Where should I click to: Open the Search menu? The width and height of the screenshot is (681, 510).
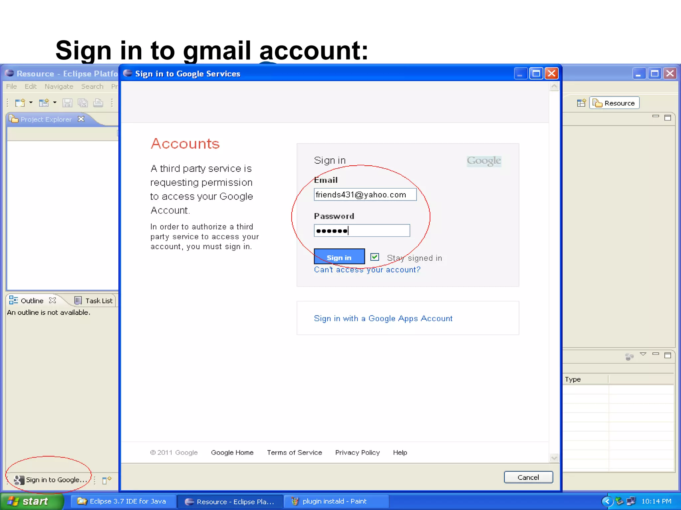coord(92,86)
